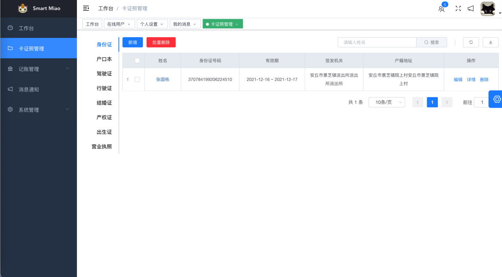Collapse the sidebar with the hamburger icon
The height and width of the screenshot is (277, 502).
coord(86,8)
